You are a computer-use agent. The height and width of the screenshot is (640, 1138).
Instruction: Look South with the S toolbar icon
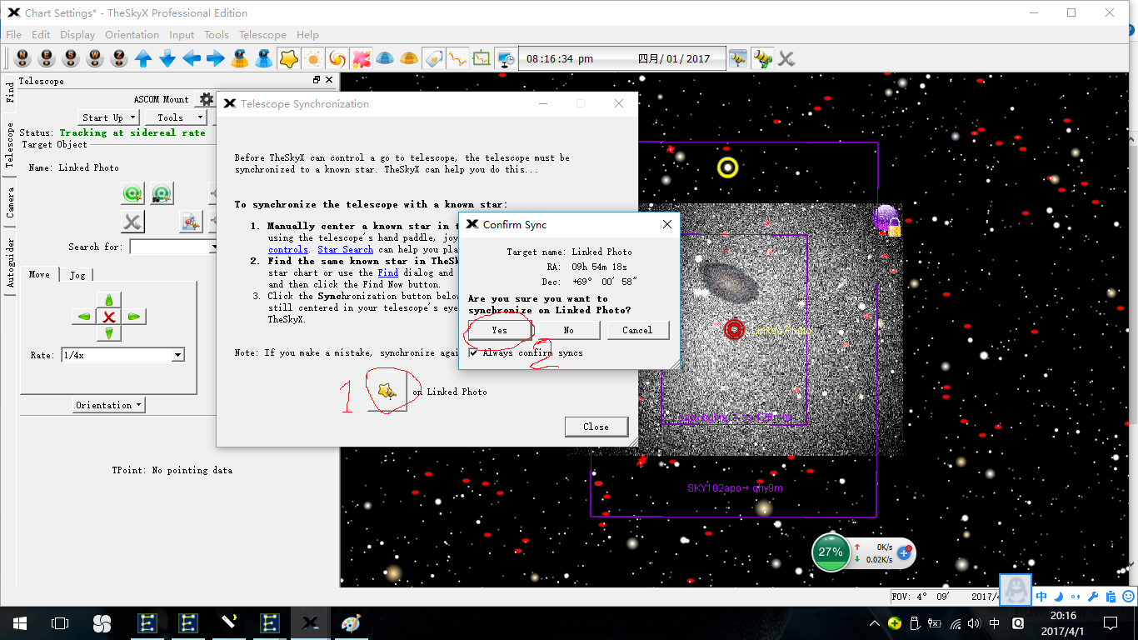72,58
